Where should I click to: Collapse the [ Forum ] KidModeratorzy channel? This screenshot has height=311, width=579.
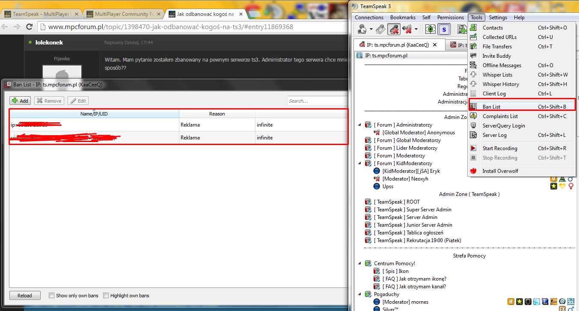tap(359, 163)
